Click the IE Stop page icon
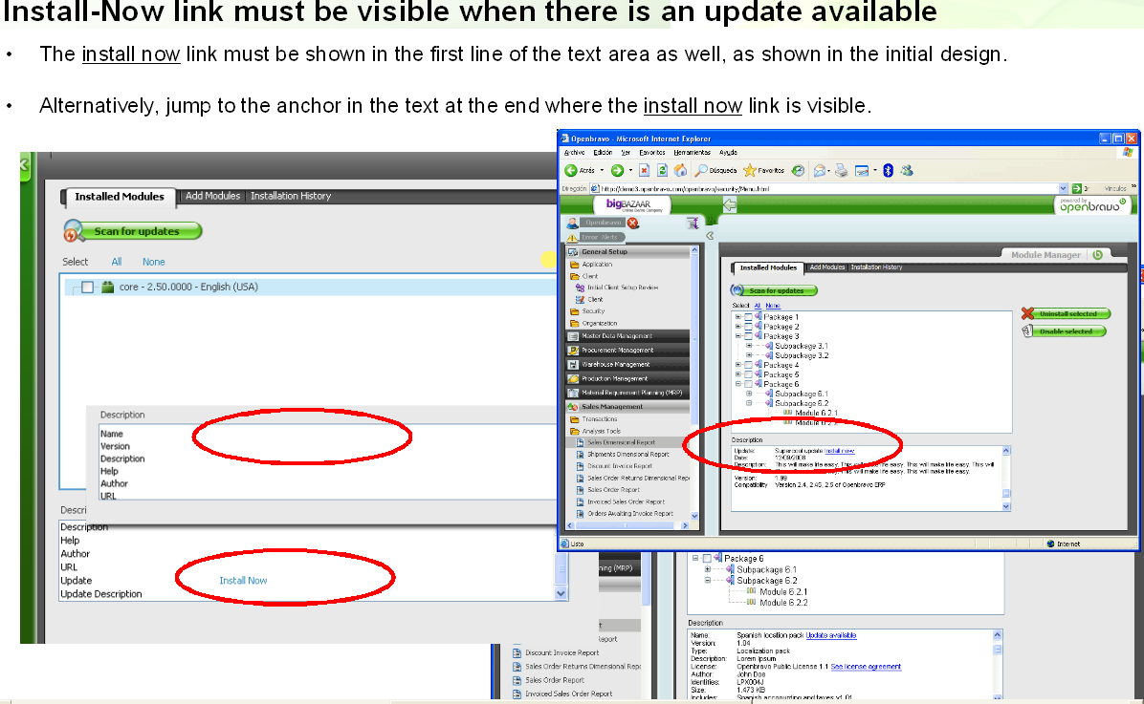1144x704 pixels. pos(644,171)
